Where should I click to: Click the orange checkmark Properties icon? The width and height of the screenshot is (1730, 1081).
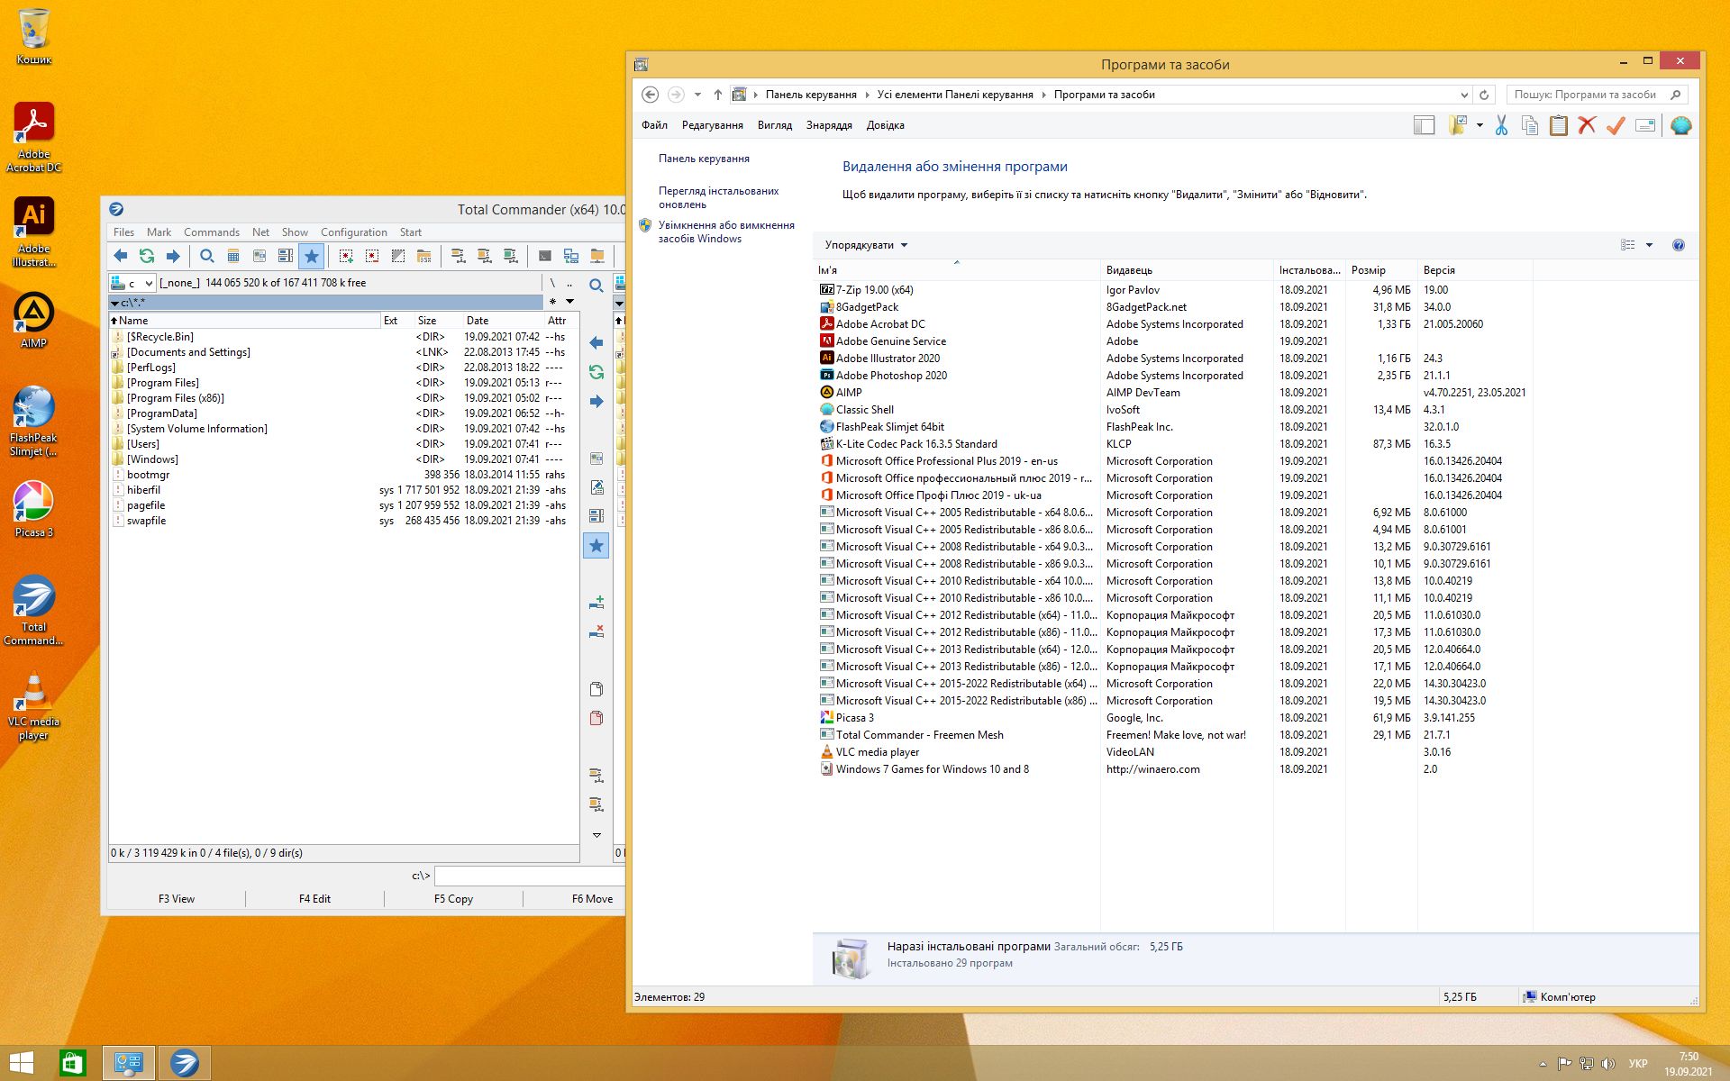(1616, 126)
